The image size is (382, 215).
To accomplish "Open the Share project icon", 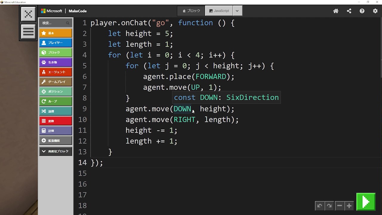I will click(x=349, y=11).
